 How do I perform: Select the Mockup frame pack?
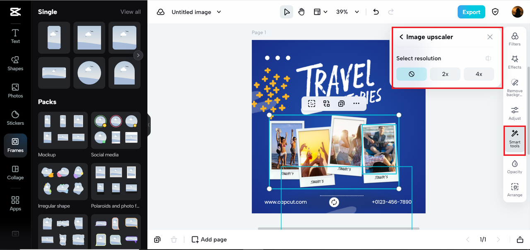click(x=63, y=130)
